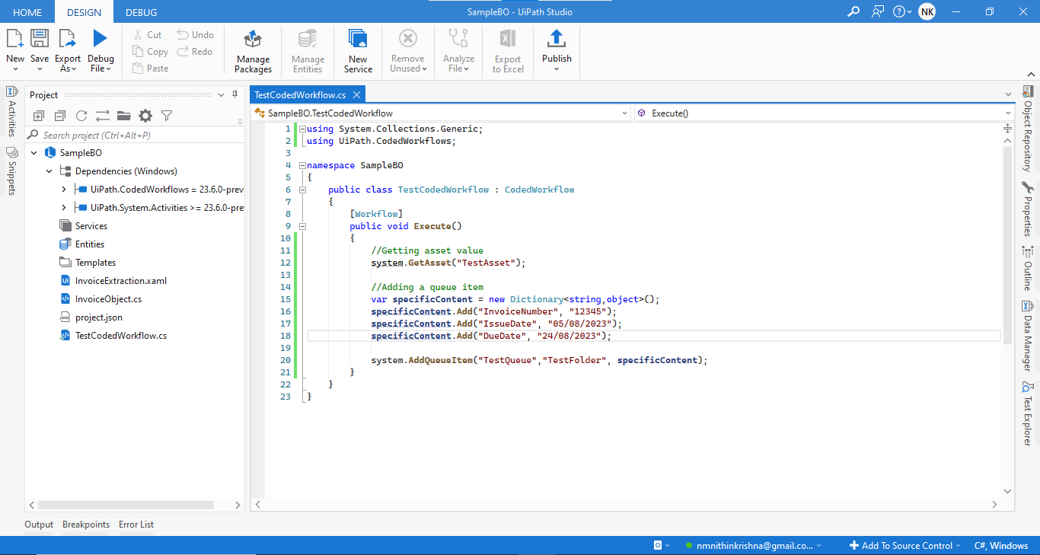Open the Export As option

pos(68,50)
